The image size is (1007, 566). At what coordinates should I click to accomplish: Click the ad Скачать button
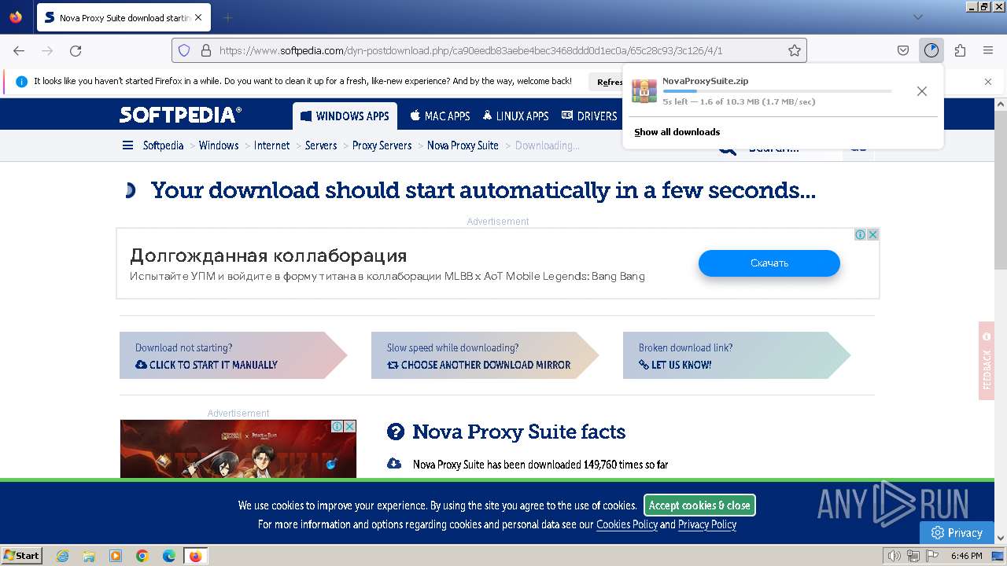pos(769,263)
